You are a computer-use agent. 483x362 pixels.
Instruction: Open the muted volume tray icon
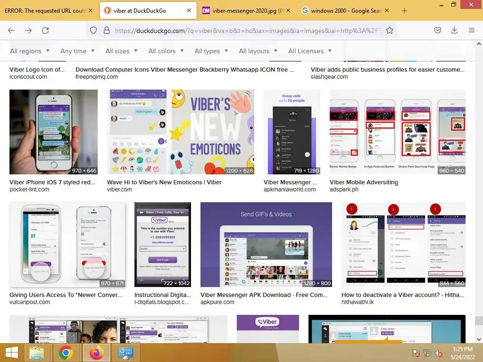click(x=439, y=353)
